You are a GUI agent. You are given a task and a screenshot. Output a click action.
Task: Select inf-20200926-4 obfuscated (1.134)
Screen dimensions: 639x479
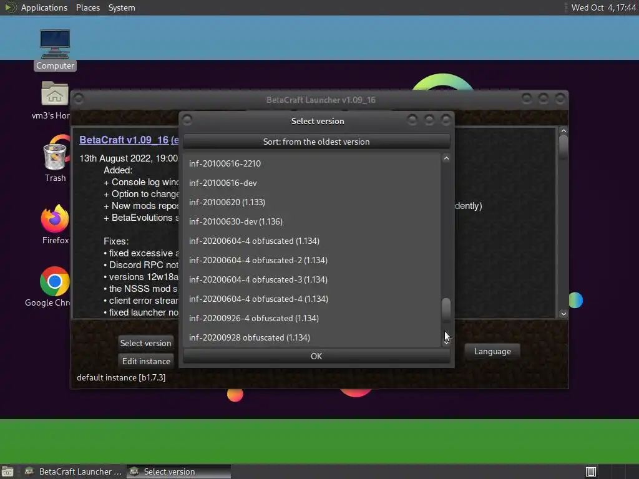click(312, 318)
